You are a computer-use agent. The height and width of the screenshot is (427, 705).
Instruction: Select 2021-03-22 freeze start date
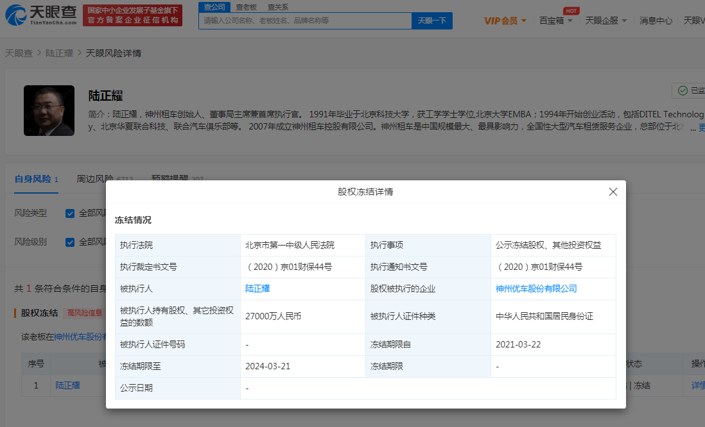tap(518, 344)
